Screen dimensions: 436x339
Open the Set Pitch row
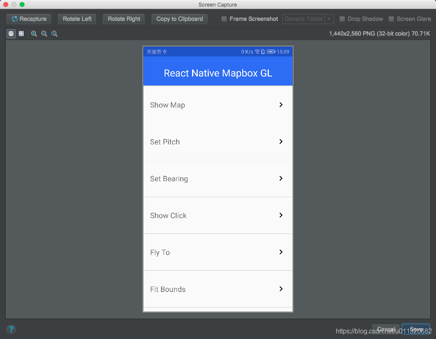(218, 141)
